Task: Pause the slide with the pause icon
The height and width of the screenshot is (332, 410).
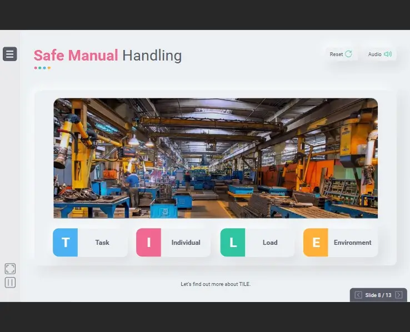Action: pyautogui.click(x=10, y=283)
